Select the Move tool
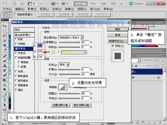Viewport: 167px width, 125px height. 5,26
